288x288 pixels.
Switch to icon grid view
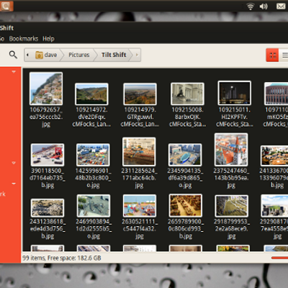tap(272, 55)
